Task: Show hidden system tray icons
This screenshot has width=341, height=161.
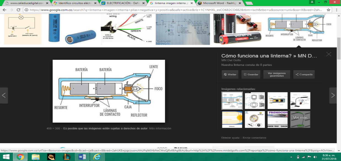Action: 291,157
